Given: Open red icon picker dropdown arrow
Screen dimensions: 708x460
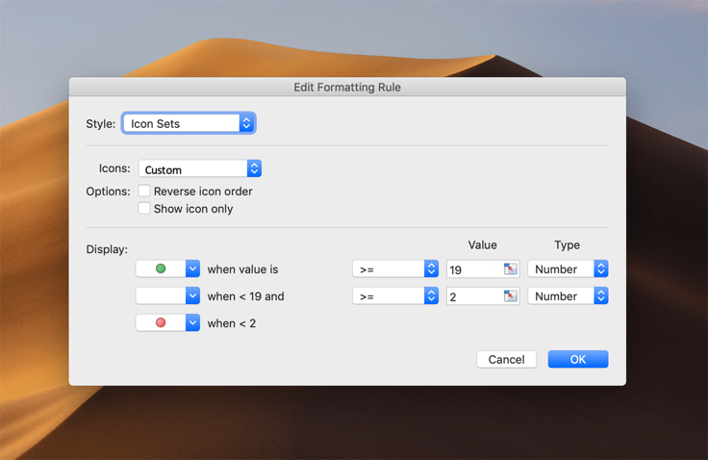Looking at the screenshot, I should click(x=192, y=323).
